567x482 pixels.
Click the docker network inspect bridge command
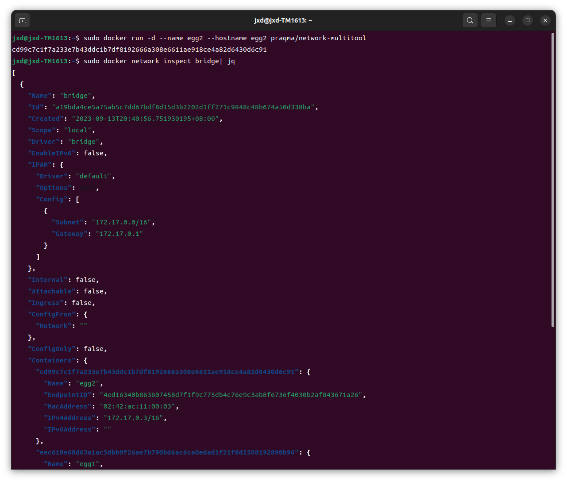click(159, 61)
